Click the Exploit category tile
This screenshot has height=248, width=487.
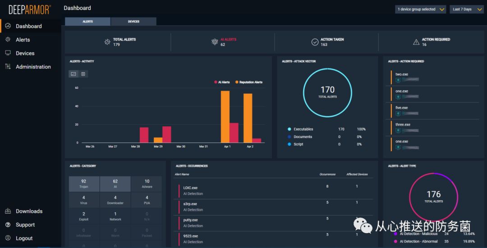click(84, 216)
